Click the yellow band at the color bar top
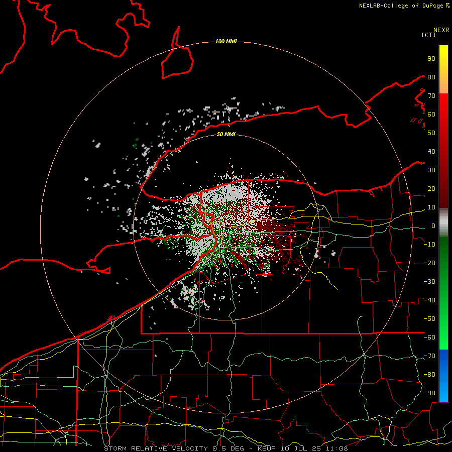Screen dimensions: 452x452 [x=443, y=53]
